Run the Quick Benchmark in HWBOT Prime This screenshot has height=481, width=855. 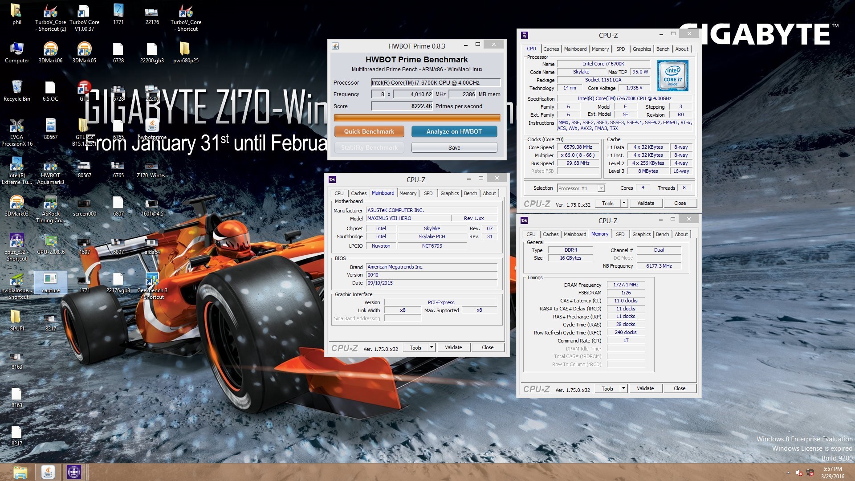369,131
